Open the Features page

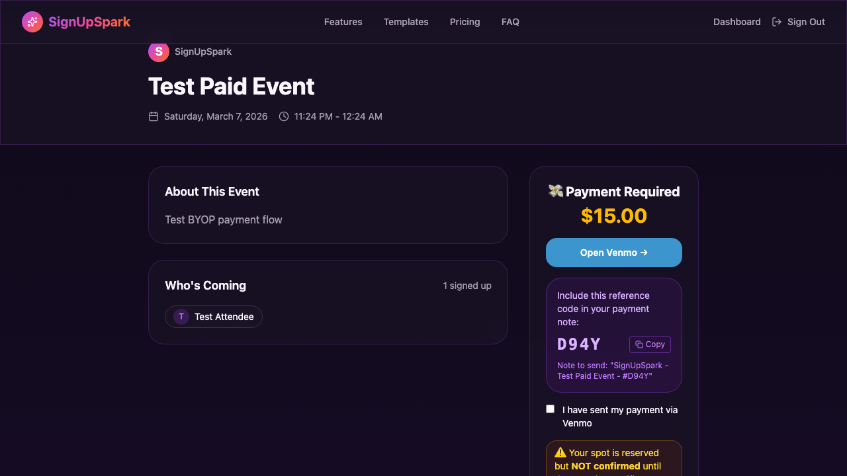343,21
